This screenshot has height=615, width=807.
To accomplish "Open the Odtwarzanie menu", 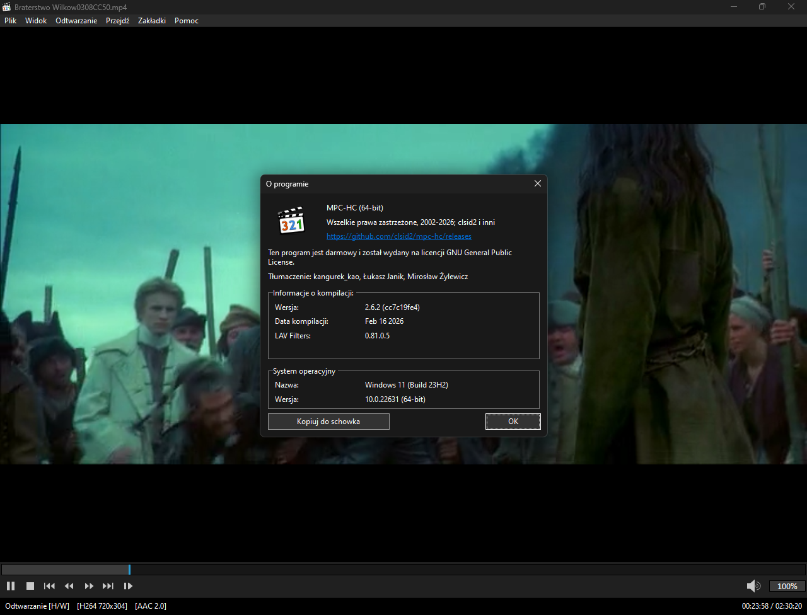I will coord(76,21).
